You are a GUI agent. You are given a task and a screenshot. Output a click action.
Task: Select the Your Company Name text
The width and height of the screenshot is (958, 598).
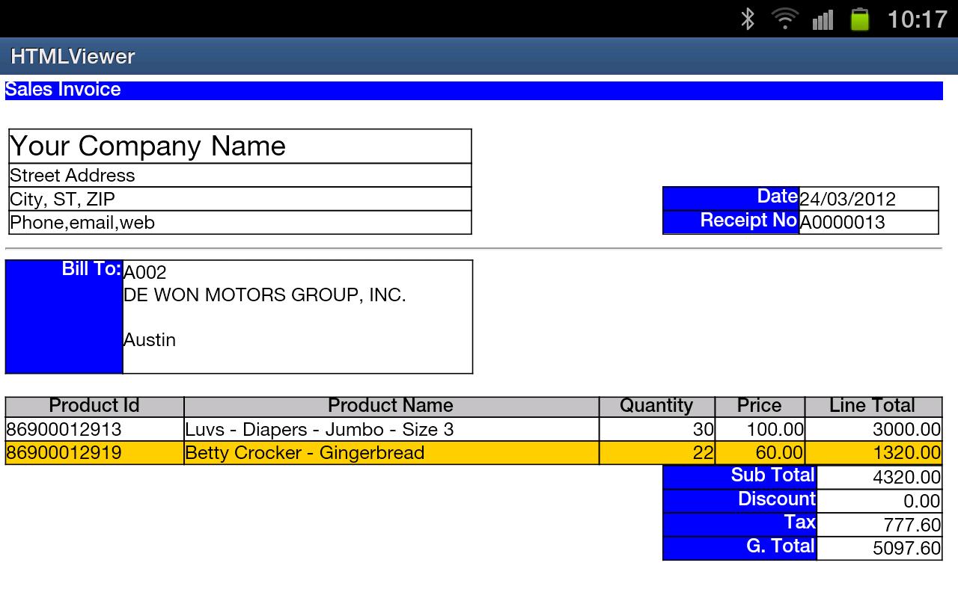(147, 146)
